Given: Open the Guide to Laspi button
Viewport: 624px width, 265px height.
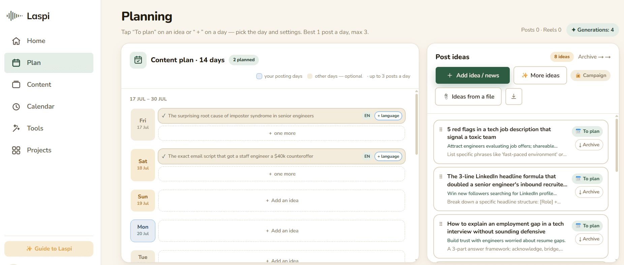Looking at the screenshot, I should 49,249.
